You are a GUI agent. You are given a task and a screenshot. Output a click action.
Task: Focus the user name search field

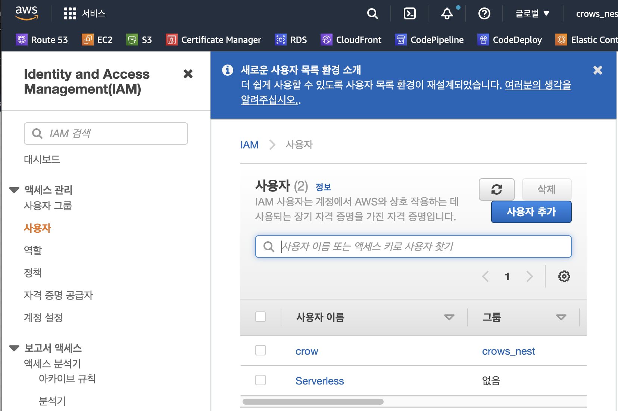coord(413,247)
